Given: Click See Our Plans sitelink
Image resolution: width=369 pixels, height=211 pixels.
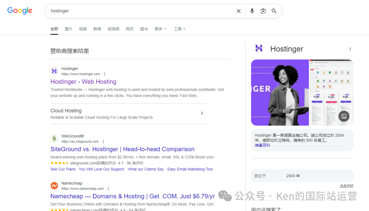Looking at the screenshot, I should point(63,169).
